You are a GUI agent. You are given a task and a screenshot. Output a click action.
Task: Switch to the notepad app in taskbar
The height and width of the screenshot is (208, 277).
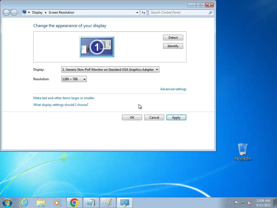91,203
